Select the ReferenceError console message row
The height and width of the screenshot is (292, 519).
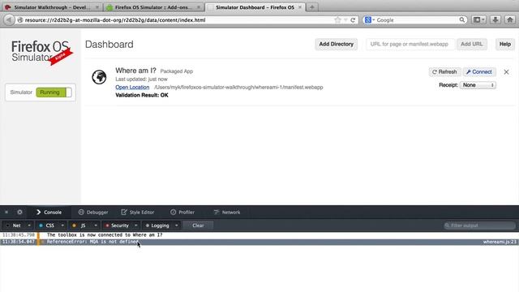[x=259, y=242]
